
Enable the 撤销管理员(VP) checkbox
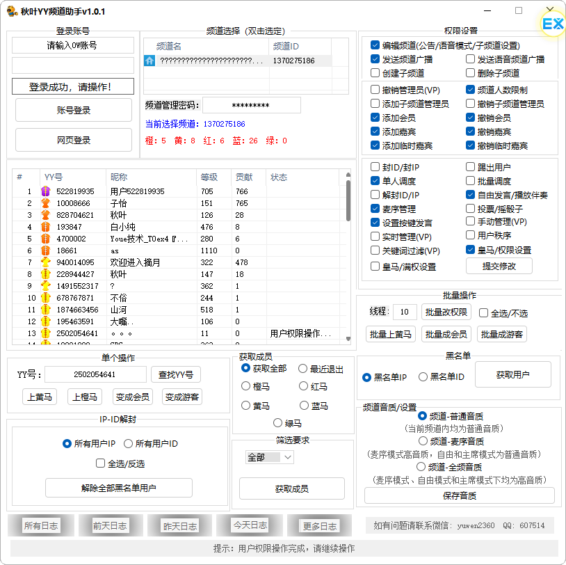[373, 90]
